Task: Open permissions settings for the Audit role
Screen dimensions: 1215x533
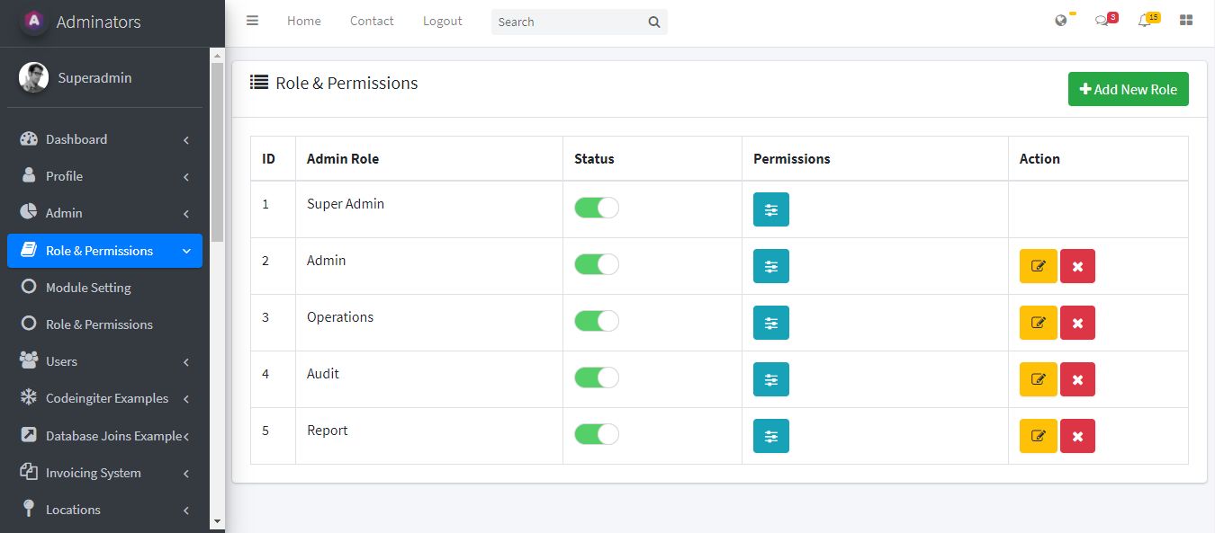Action: click(x=770, y=379)
